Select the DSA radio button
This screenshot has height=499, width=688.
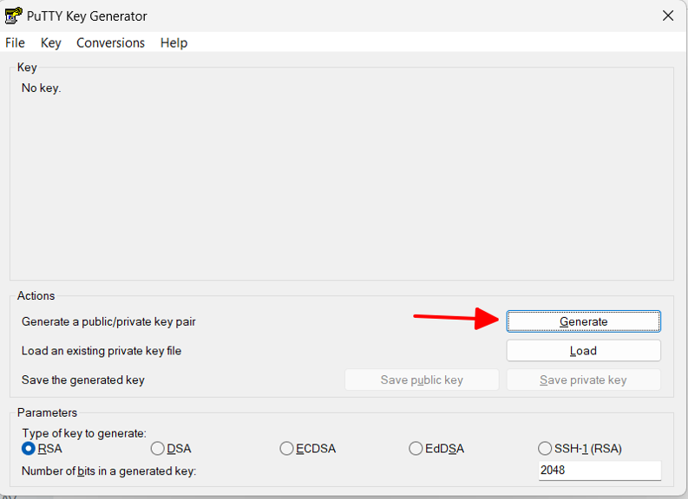point(158,449)
